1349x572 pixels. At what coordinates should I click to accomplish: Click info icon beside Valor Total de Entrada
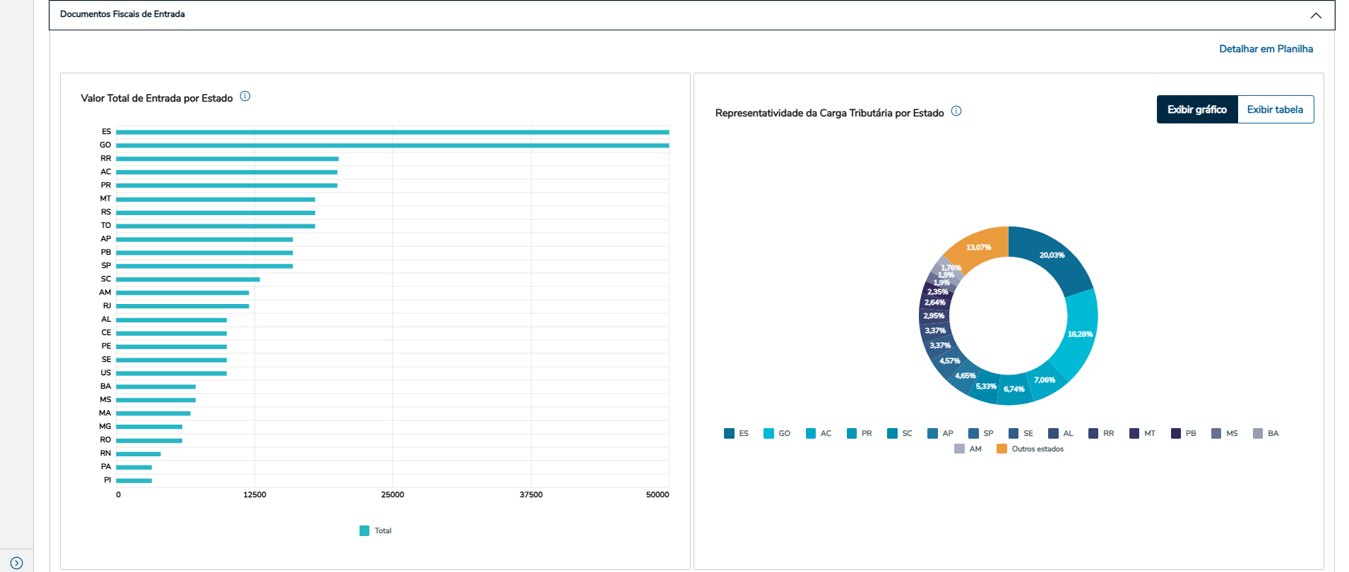(x=245, y=97)
